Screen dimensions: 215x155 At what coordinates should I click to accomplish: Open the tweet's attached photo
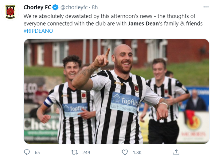point(116,91)
